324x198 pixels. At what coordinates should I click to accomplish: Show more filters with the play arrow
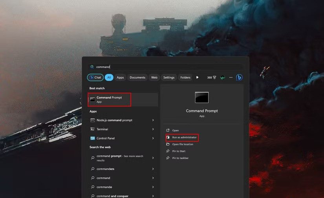click(x=197, y=77)
